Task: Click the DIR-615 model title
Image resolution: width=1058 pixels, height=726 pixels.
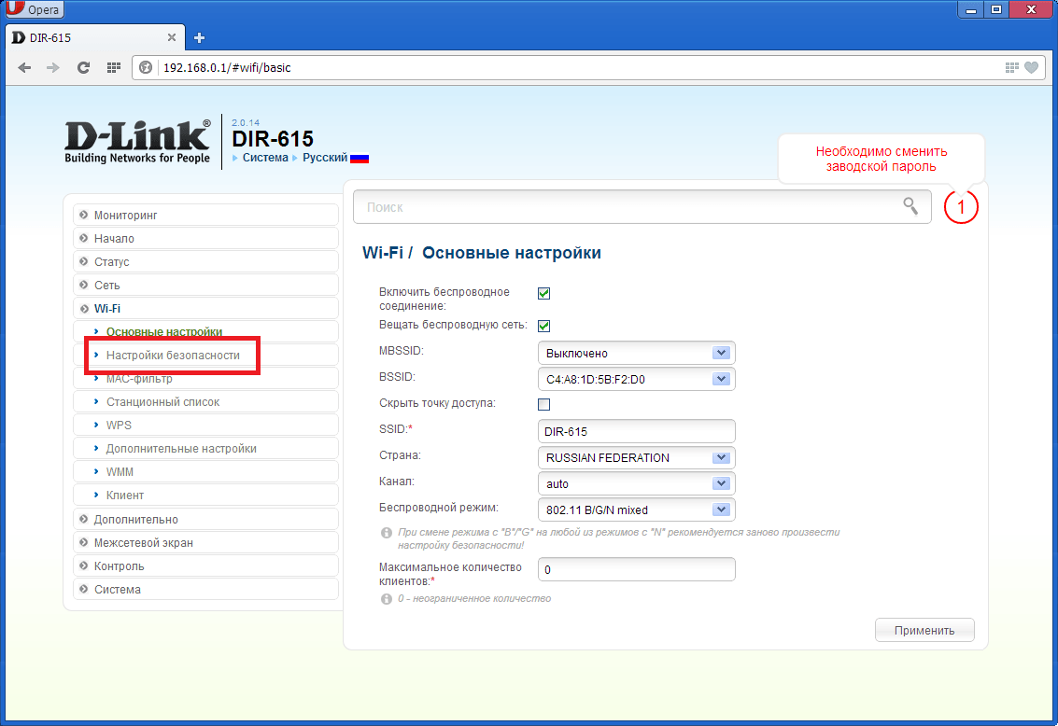Action: point(273,139)
